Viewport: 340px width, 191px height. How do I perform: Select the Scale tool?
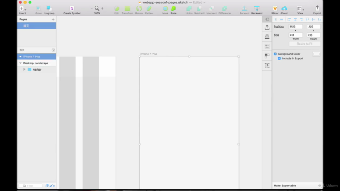tap(174, 8)
